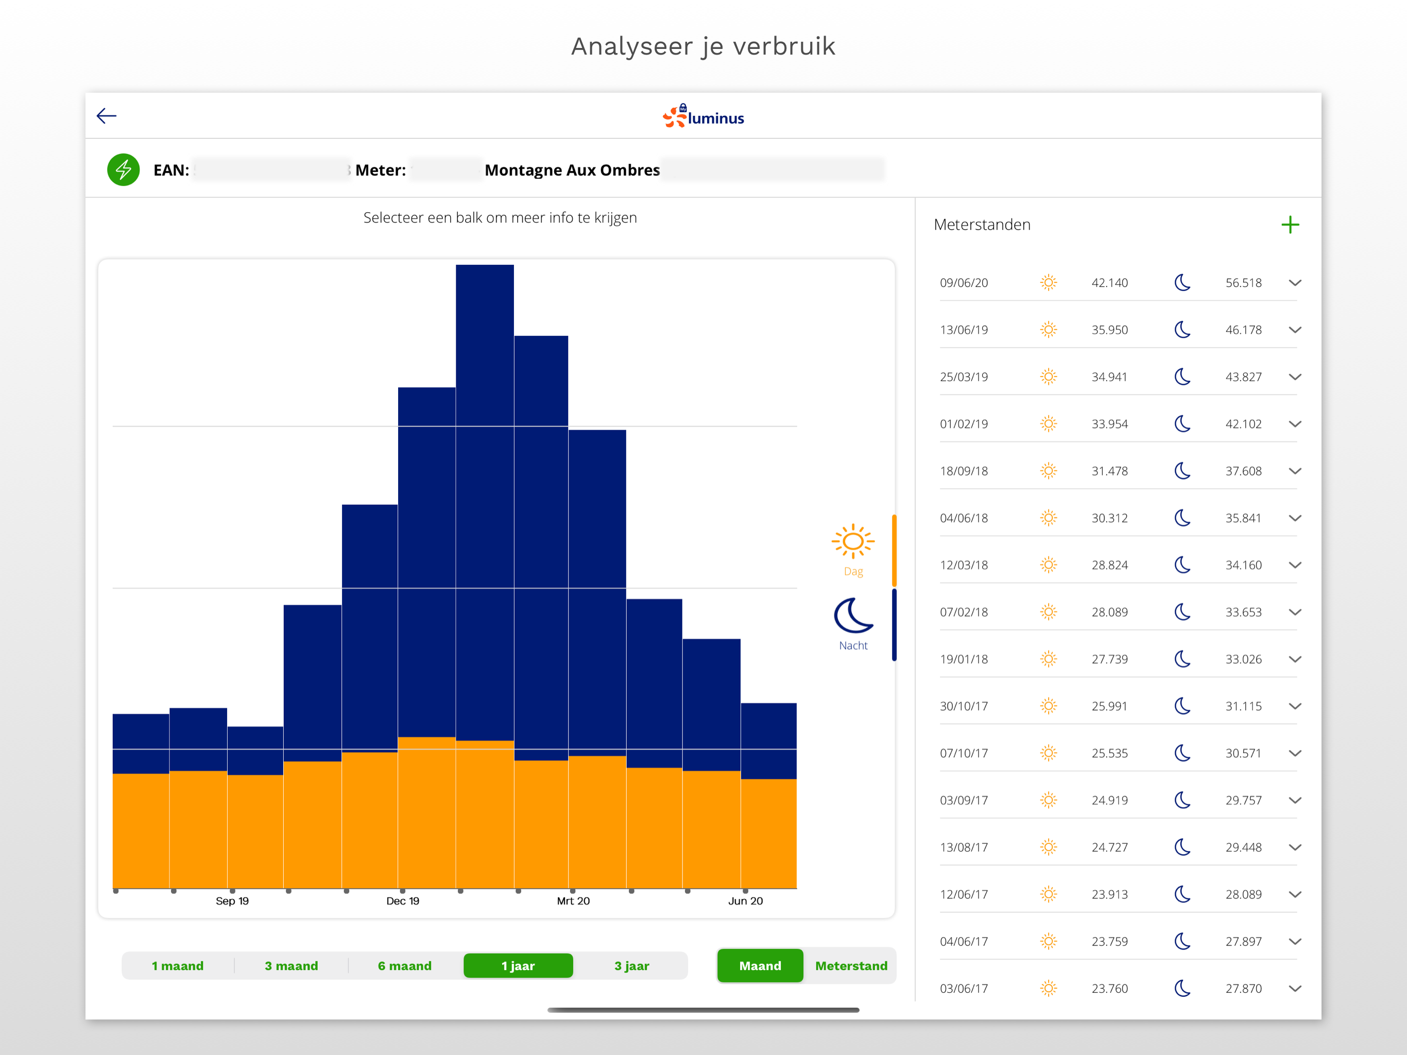Select the tallest bar in the chart

tap(484, 509)
